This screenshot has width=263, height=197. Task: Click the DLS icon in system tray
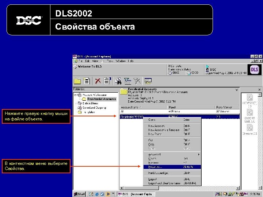point(245,194)
